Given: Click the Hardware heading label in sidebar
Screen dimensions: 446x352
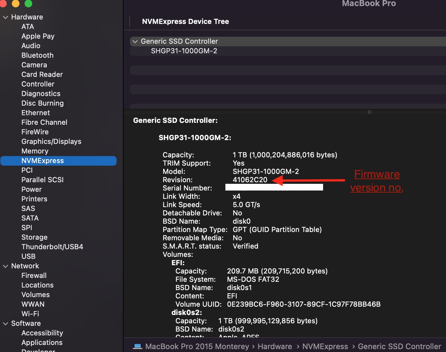Looking at the screenshot, I should pos(27,17).
